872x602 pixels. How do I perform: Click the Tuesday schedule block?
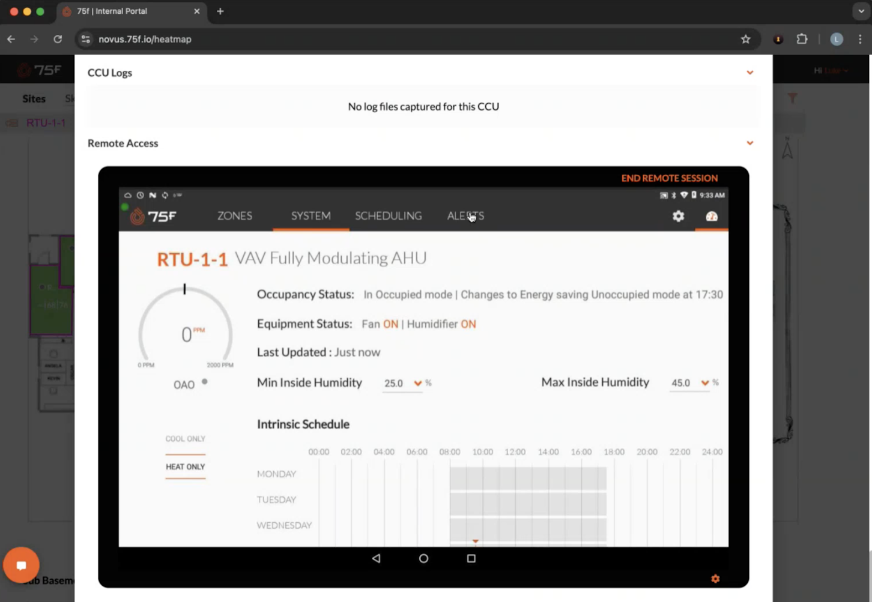pyautogui.click(x=528, y=504)
